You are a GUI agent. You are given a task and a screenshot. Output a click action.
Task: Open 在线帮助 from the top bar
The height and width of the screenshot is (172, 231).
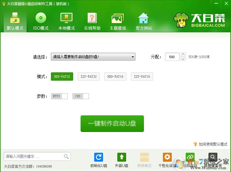click(x=92, y=21)
